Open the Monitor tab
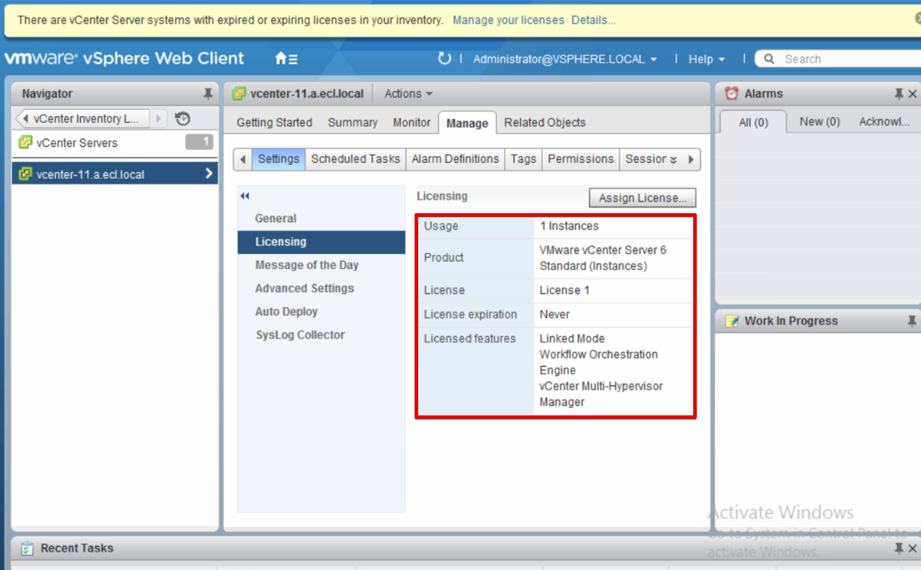The width and height of the screenshot is (921, 570). coord(412,123)
